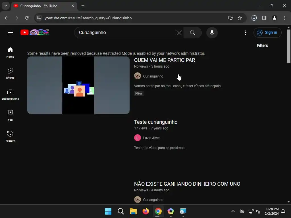291x218 pixels.
Task: Click the scrollbar down arrow
Action: 288,202
